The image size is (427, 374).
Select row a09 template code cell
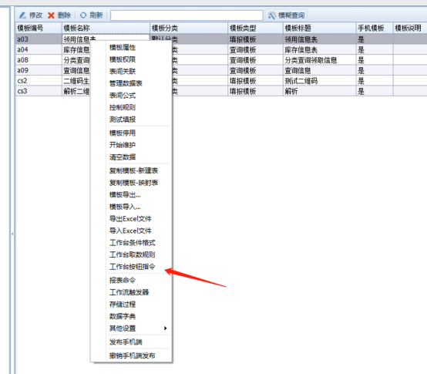(39, 70)
